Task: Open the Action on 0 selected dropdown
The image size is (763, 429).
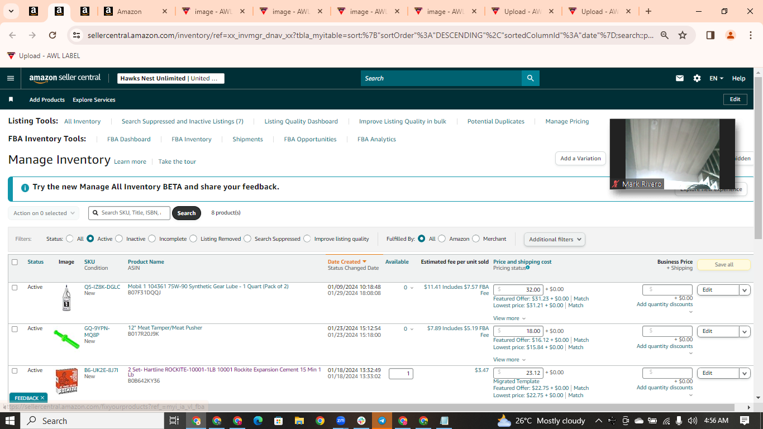Action: click(44, 213)
